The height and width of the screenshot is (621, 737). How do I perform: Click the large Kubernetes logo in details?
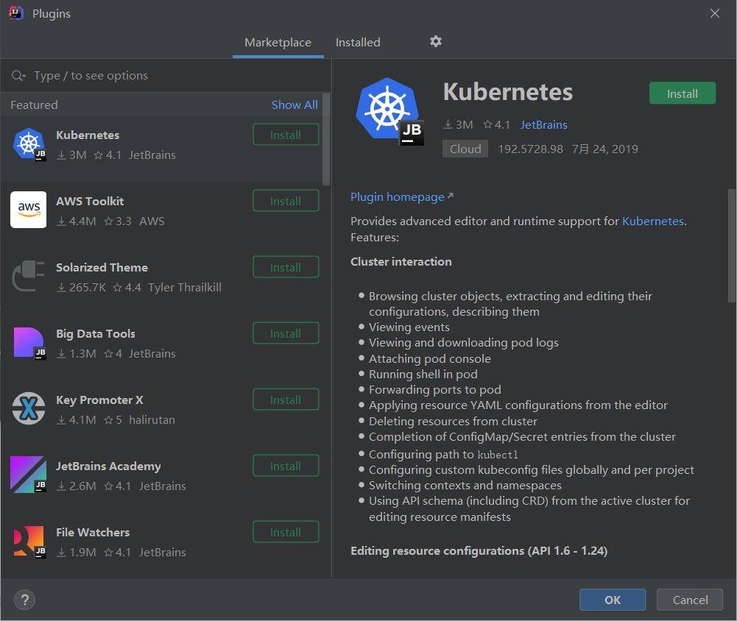[389, 111]
